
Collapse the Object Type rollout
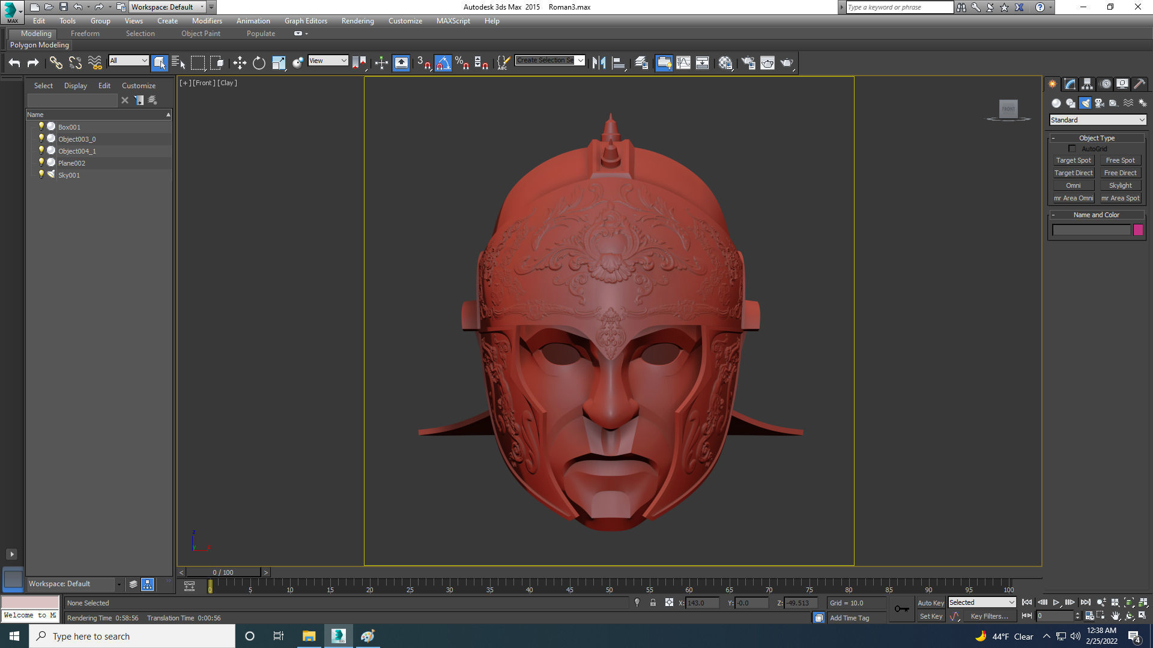coord(1097,138)
